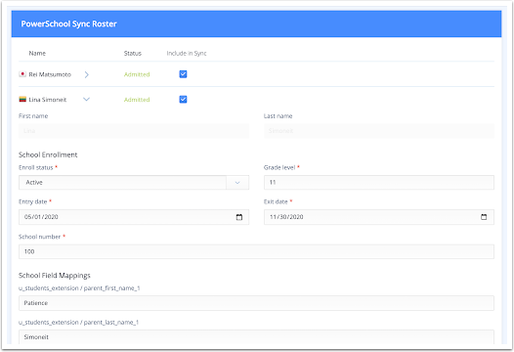Click u_students_extension / parent_first_name_1 label
Screen dimensions: 514x352
pos(79,288)
